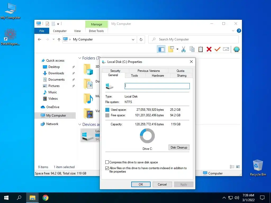Switch to the Sharing tab
271x203 pixels.
pos(182,75)
